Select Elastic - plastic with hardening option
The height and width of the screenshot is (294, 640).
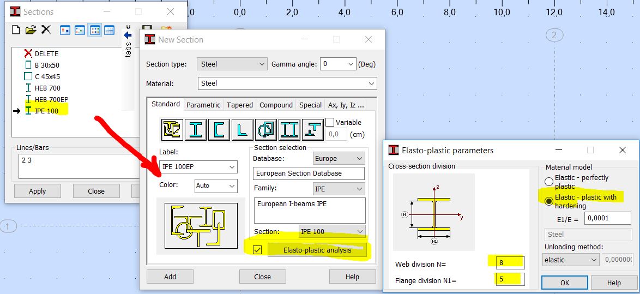tap(549, 202)
